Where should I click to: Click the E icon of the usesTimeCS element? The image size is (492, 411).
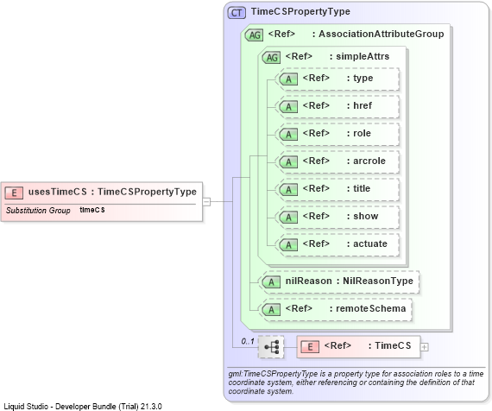pos(14,193)
